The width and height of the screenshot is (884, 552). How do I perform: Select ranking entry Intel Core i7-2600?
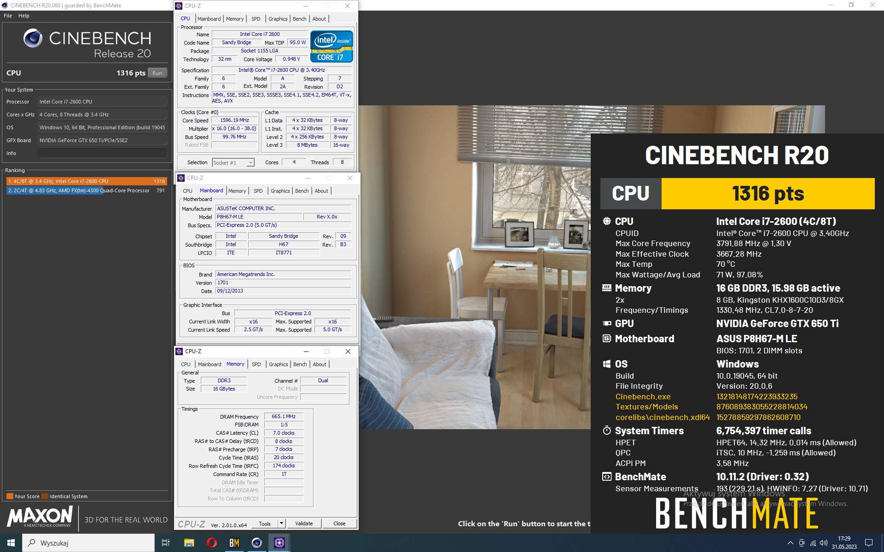(86, 181)
